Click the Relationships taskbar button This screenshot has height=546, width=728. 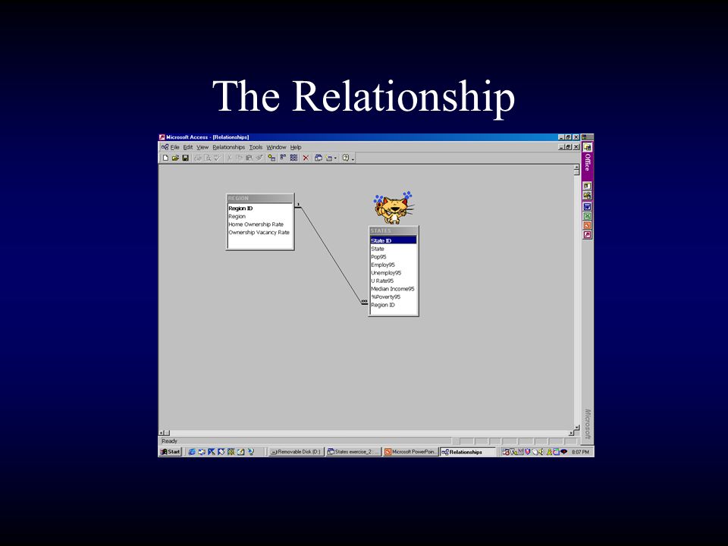pos(468,452)
